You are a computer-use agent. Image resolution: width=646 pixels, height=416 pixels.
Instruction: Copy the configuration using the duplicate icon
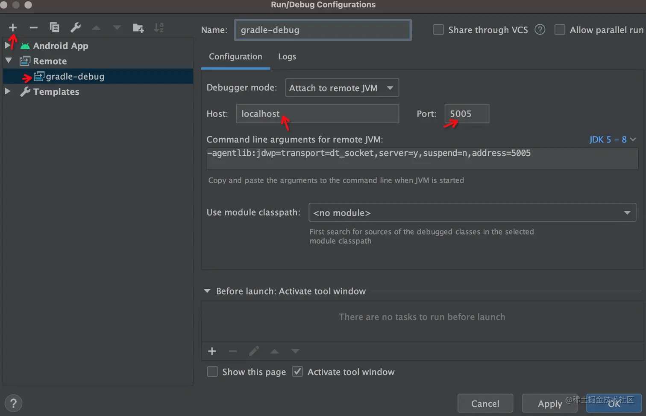click(54, 28)
